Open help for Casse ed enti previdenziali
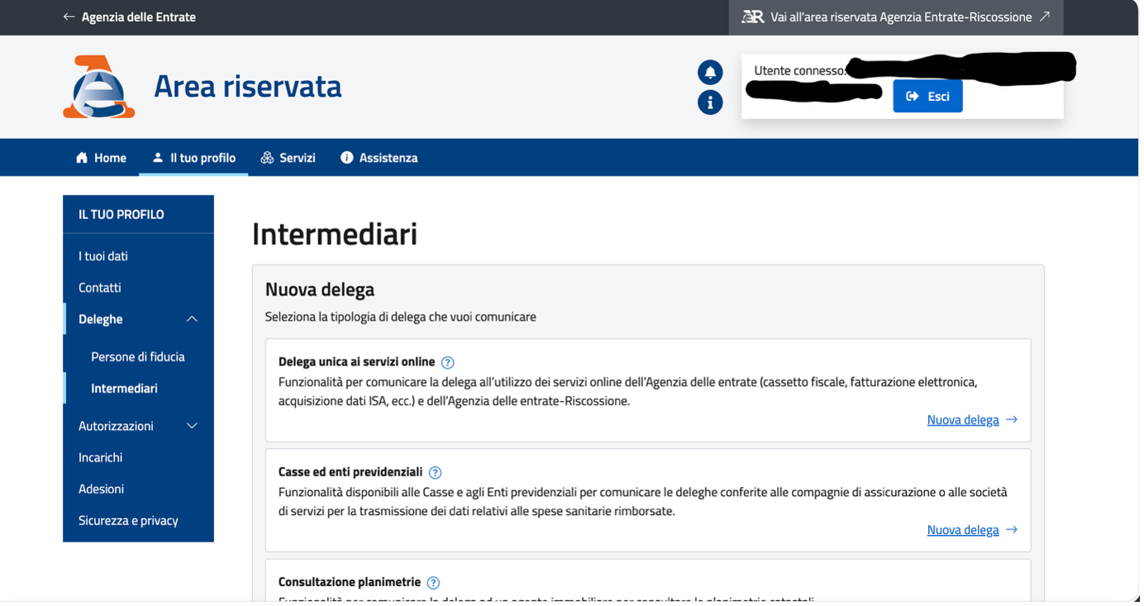Screen dimensions: 1144x606 coord(435,472)
